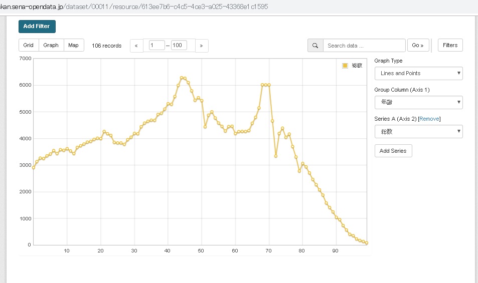The image size is (478, 283).
Task: Open the Graph Type dropdown
Action: [418, 73]
